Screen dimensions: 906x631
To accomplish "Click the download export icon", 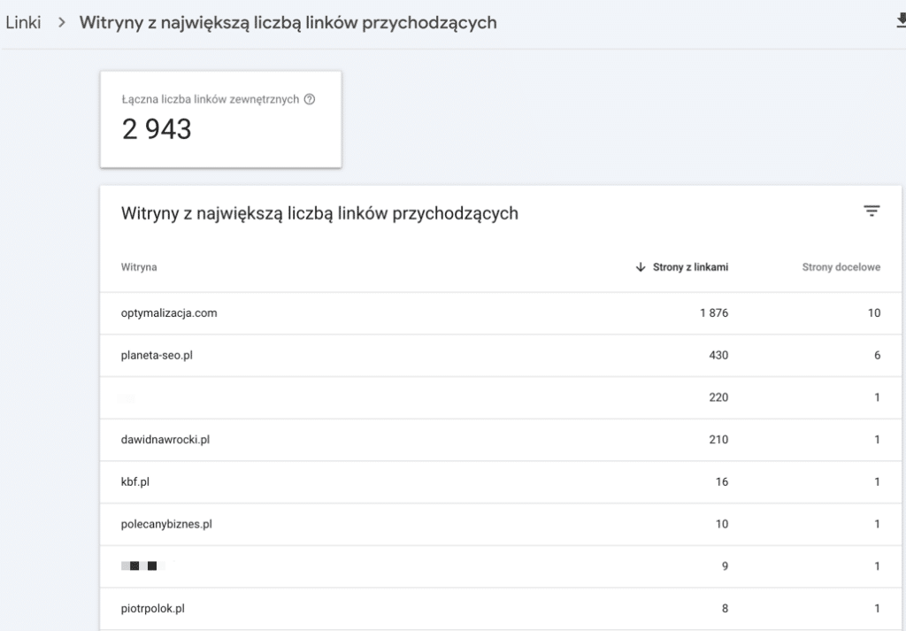I will (x=901, y=21).
